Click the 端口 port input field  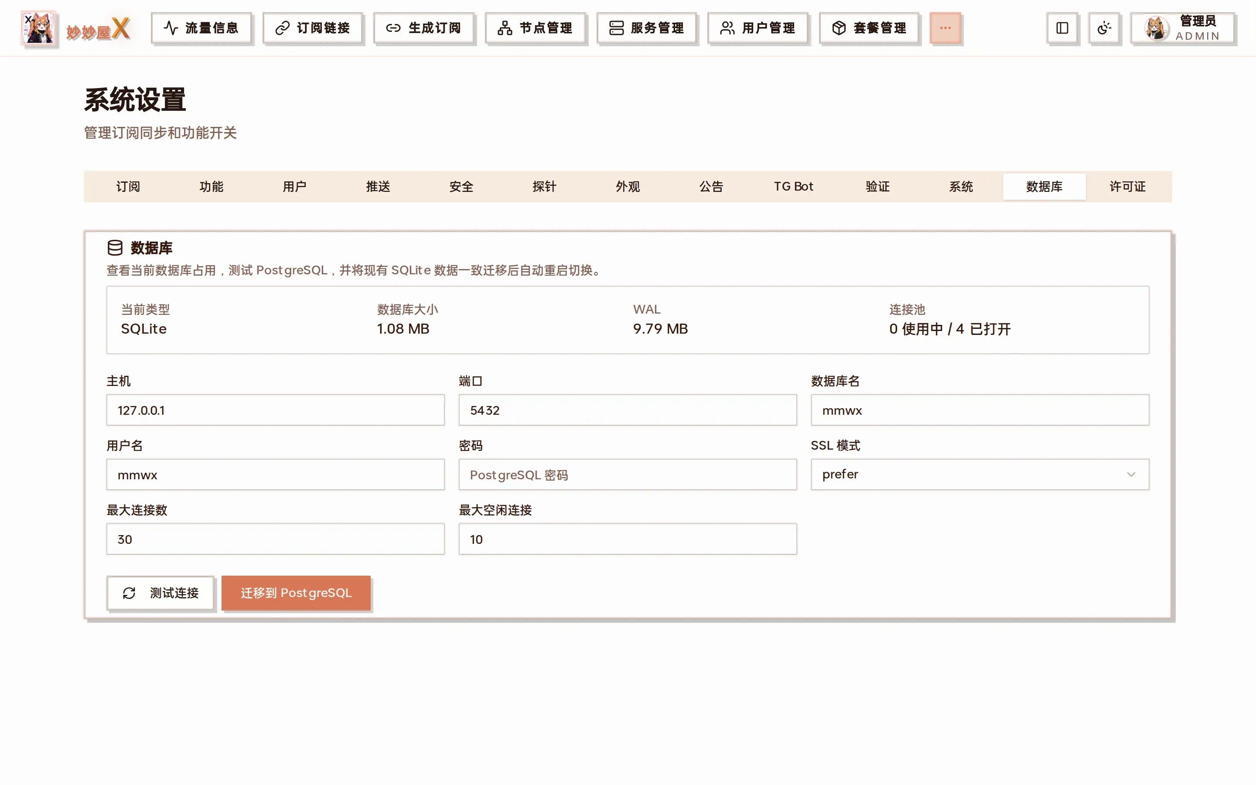(628, 410)
